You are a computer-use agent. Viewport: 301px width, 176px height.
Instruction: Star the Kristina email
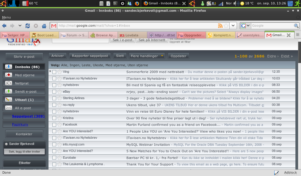tap(59, 118)
